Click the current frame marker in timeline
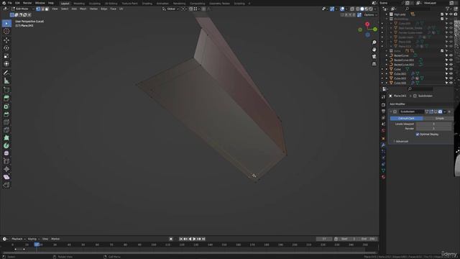The image size is (460, 259). tap(37, 245)
